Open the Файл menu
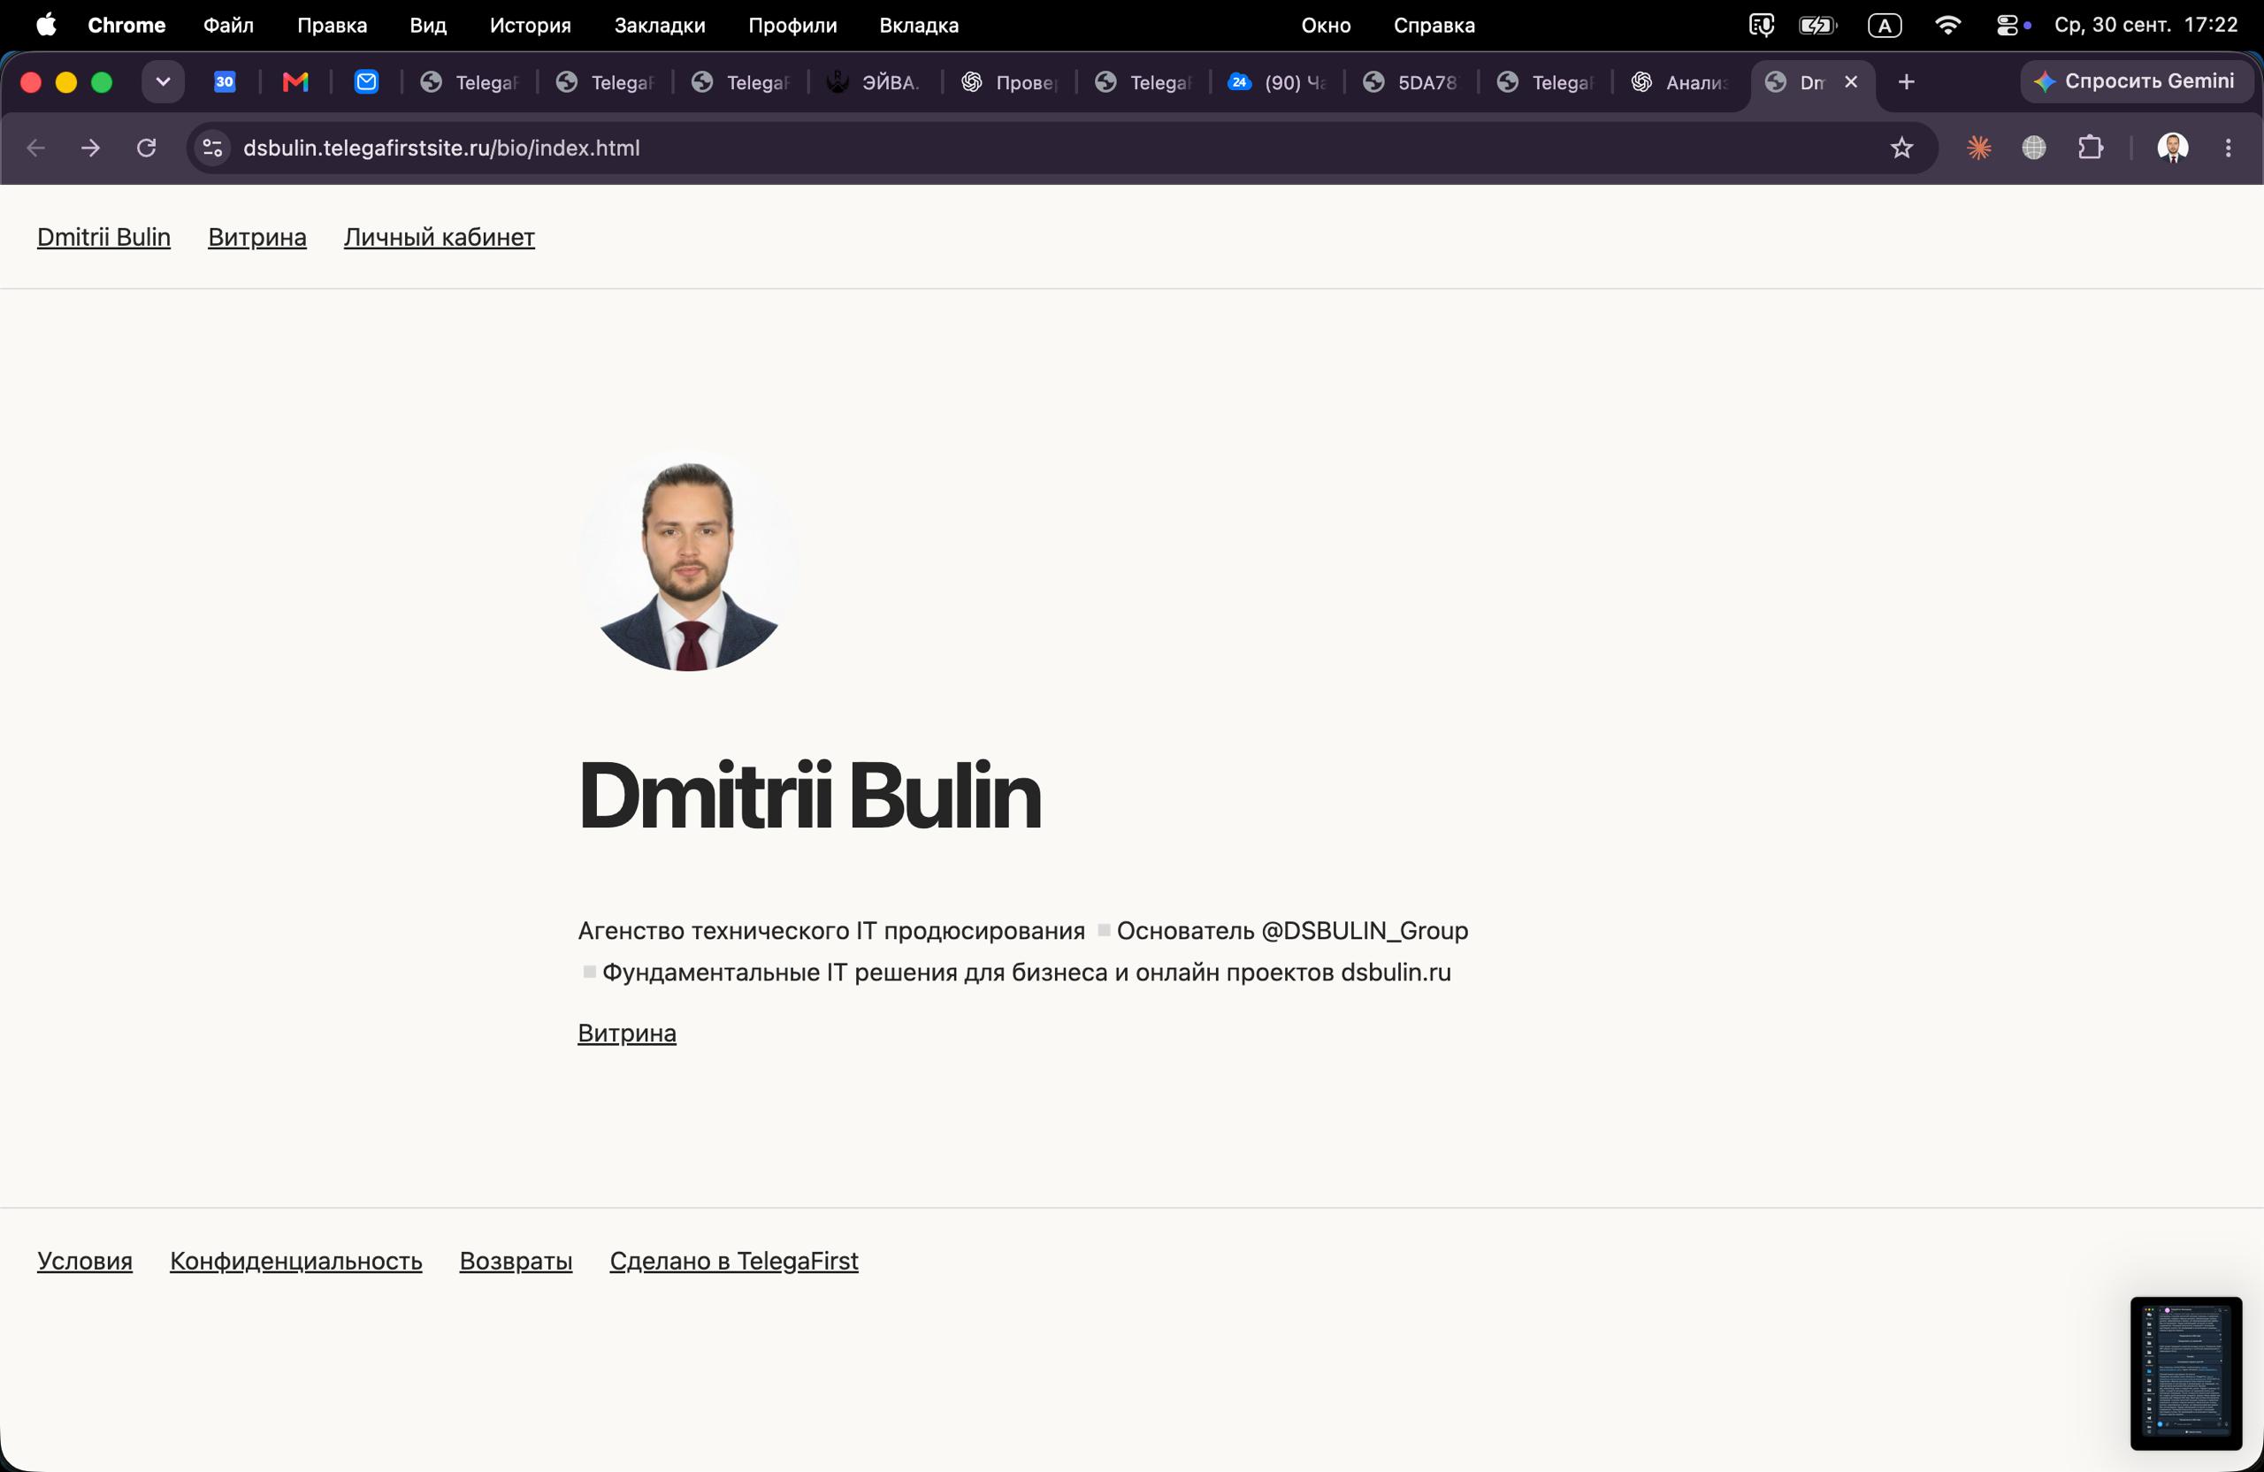The image size is (2264, 1472). [x=228, y=26]
